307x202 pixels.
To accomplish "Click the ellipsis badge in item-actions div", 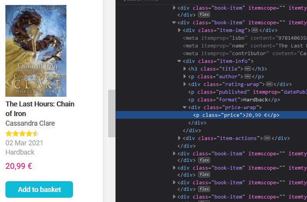I will click(267, 138).
